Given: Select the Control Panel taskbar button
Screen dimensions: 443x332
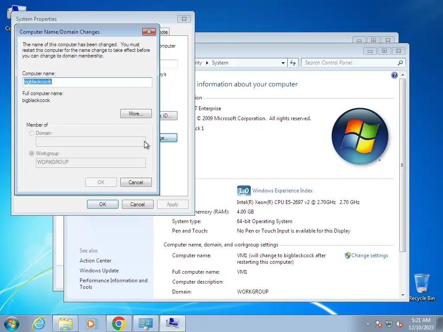Looking at the screenshot, I should coord(145,323).
